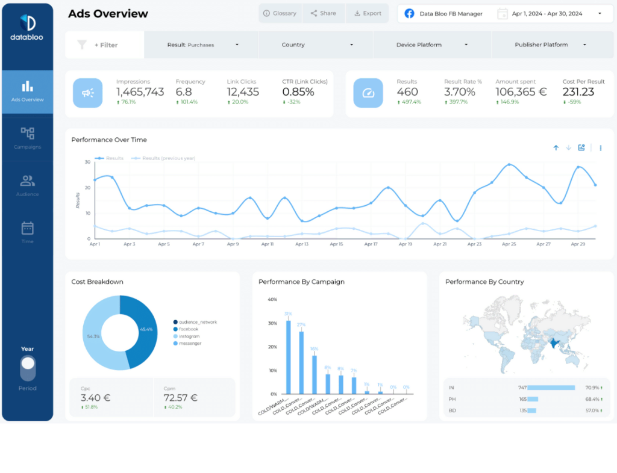Image resolution: width=617 pixels, height=473 pixels.
Task: Click the drill up arrow on chart
Action: 556,148
